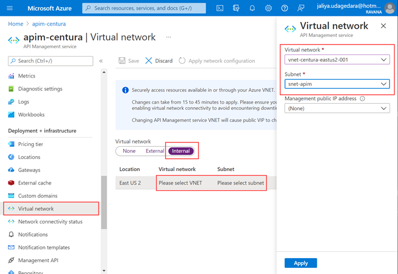Click 'Please select subnet' cell

click(x=240, y=183)
